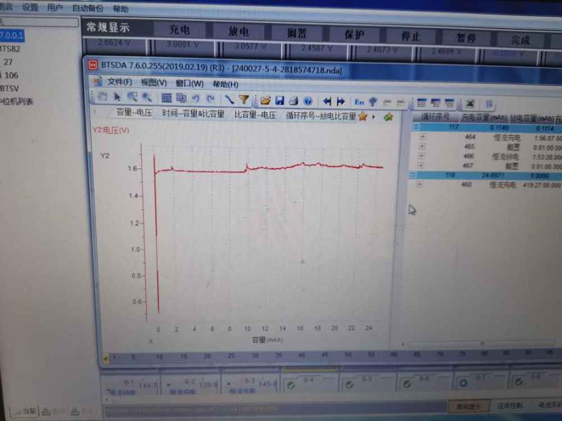Image resolution: width=562 pixels, height=421 pixels.
Task: Click the blue help question icon
Action: pyautogui.click(x=307, y=101)
